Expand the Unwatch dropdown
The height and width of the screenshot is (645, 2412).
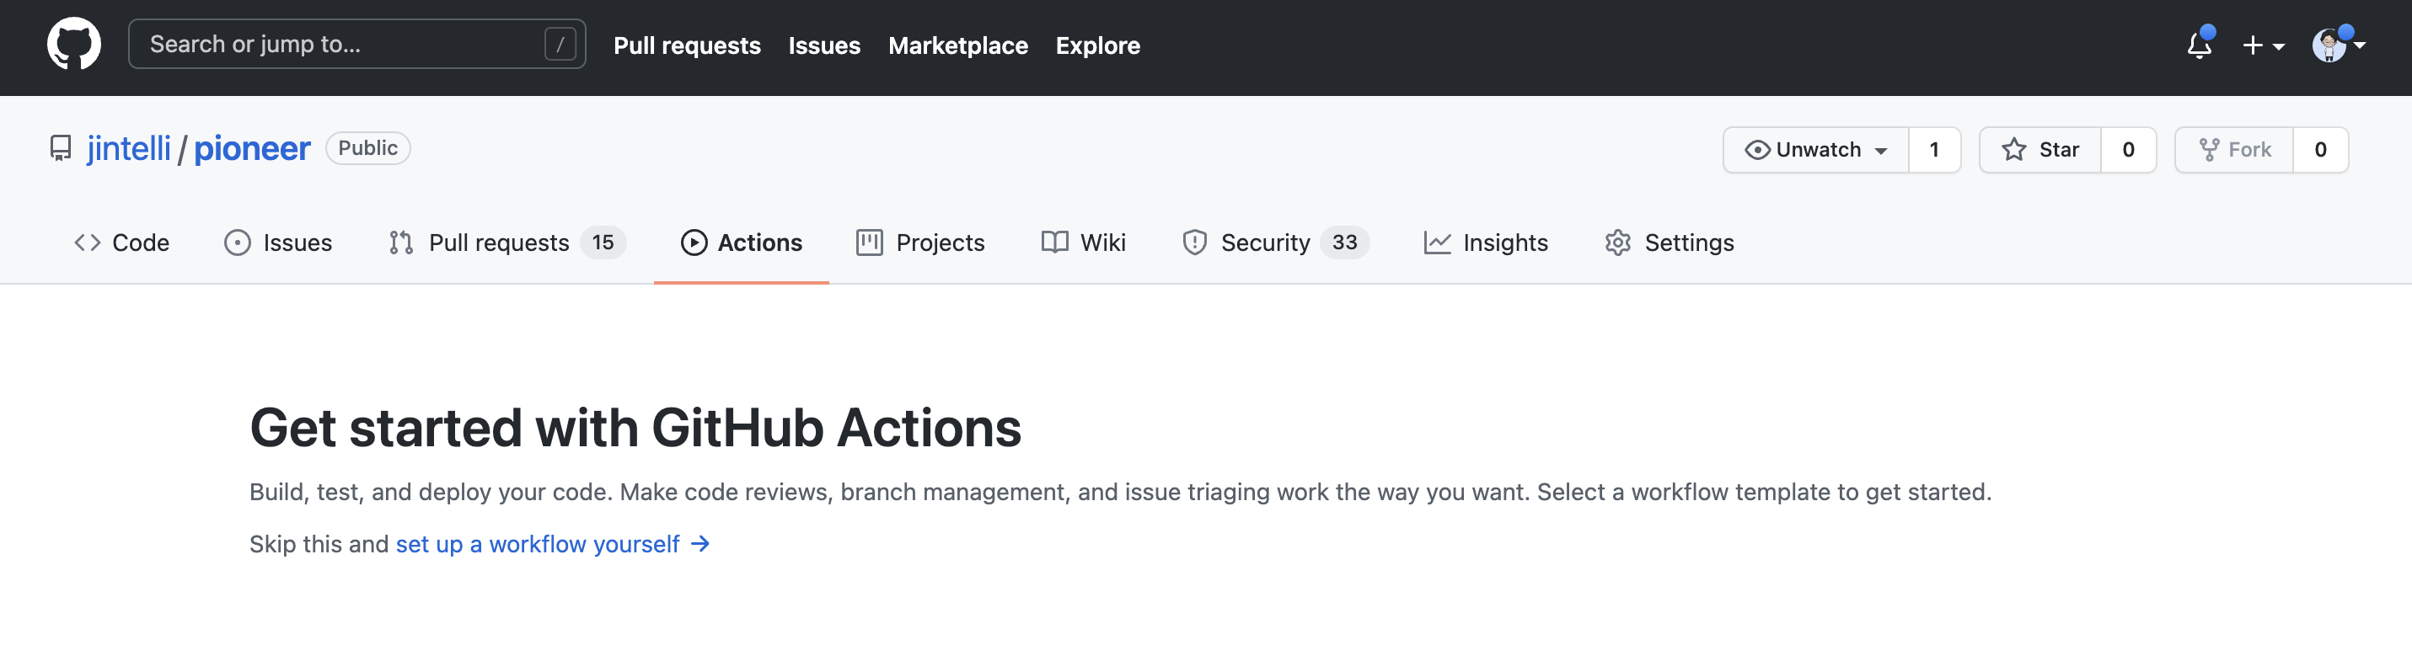[1815, 150]
